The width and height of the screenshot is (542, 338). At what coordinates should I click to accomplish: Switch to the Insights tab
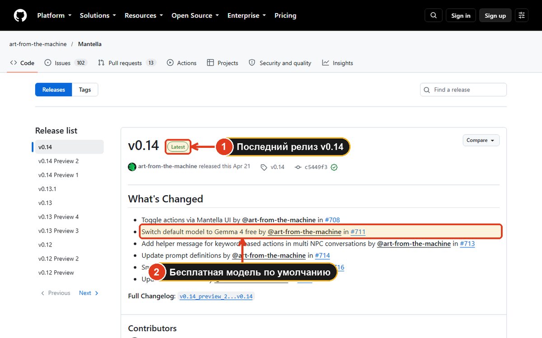tap(337, 63)
